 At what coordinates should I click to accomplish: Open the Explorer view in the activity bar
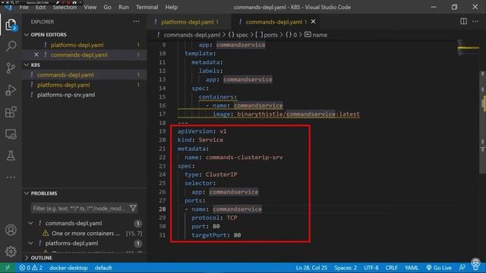[x=11, y=25]
